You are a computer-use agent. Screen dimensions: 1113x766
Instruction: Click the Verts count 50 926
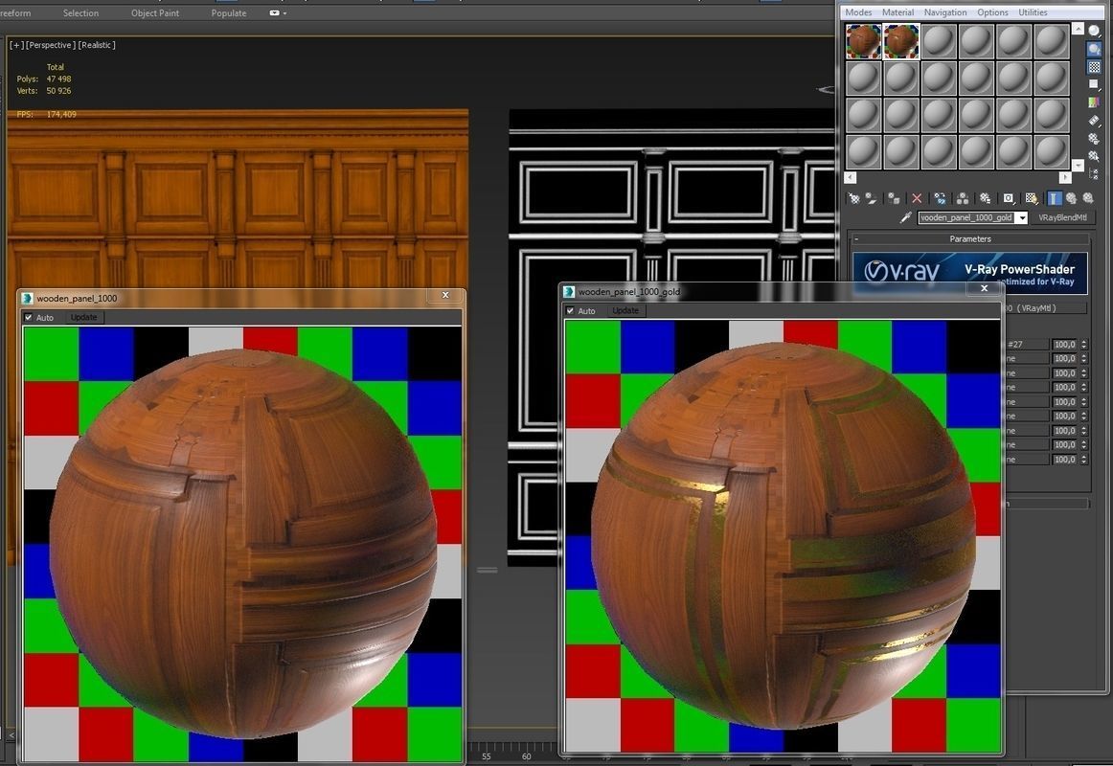[x=59, y=91]
